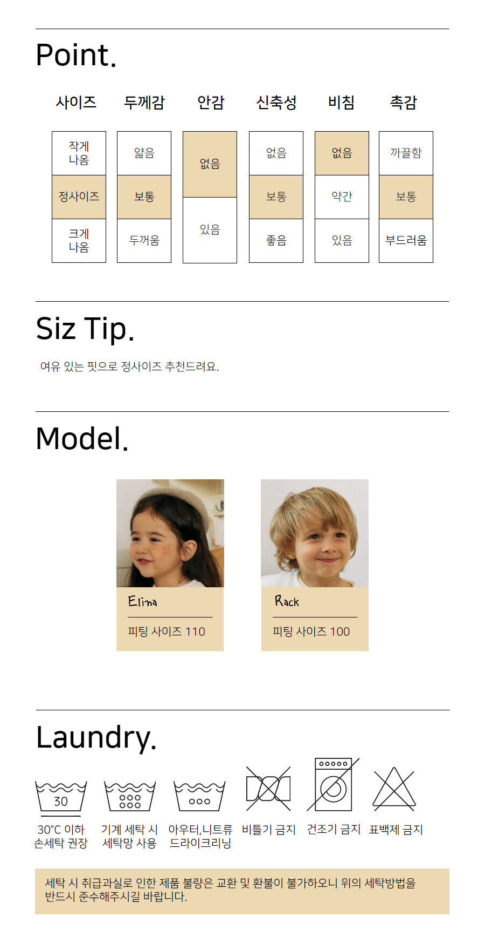Click the Elina model photo
This screenshot has width=485, height=950.
pyautogui.click(x=170, y=533)
